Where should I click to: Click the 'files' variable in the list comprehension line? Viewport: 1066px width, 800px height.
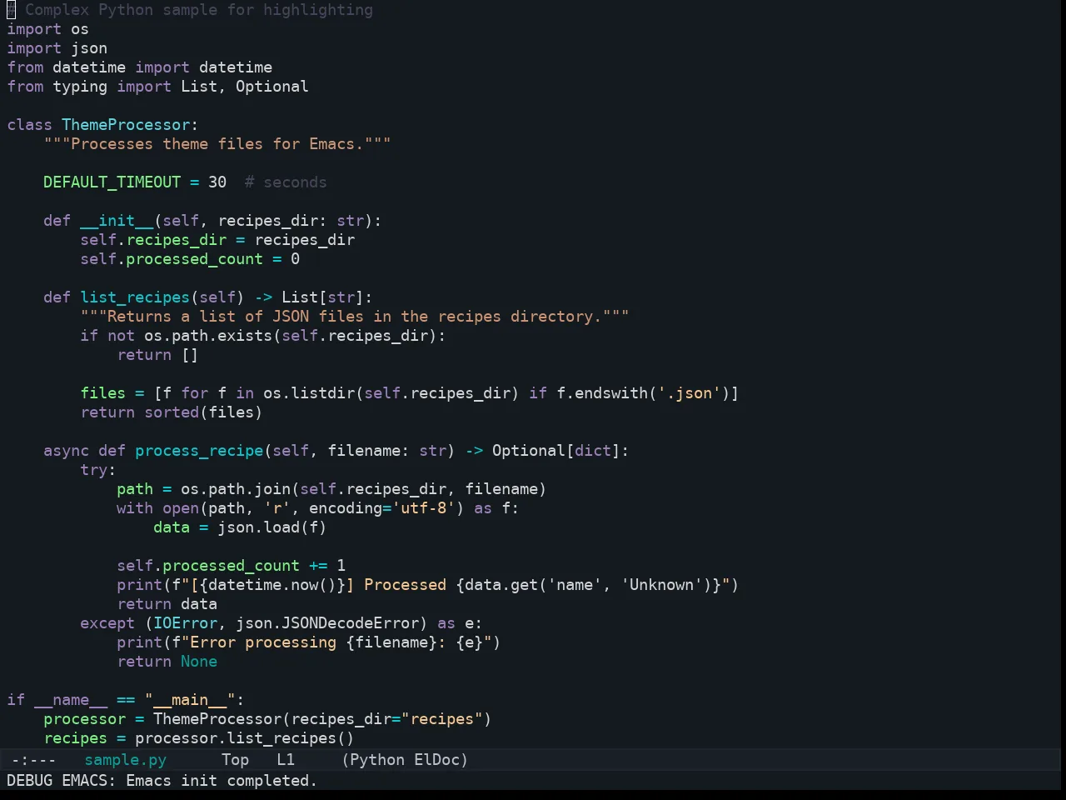click(x=102, y=393)
